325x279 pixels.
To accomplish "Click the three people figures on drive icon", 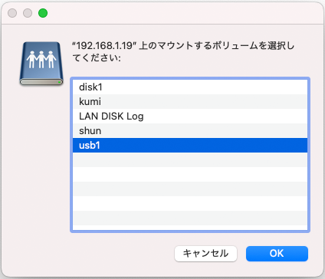I will click(41, 59).
